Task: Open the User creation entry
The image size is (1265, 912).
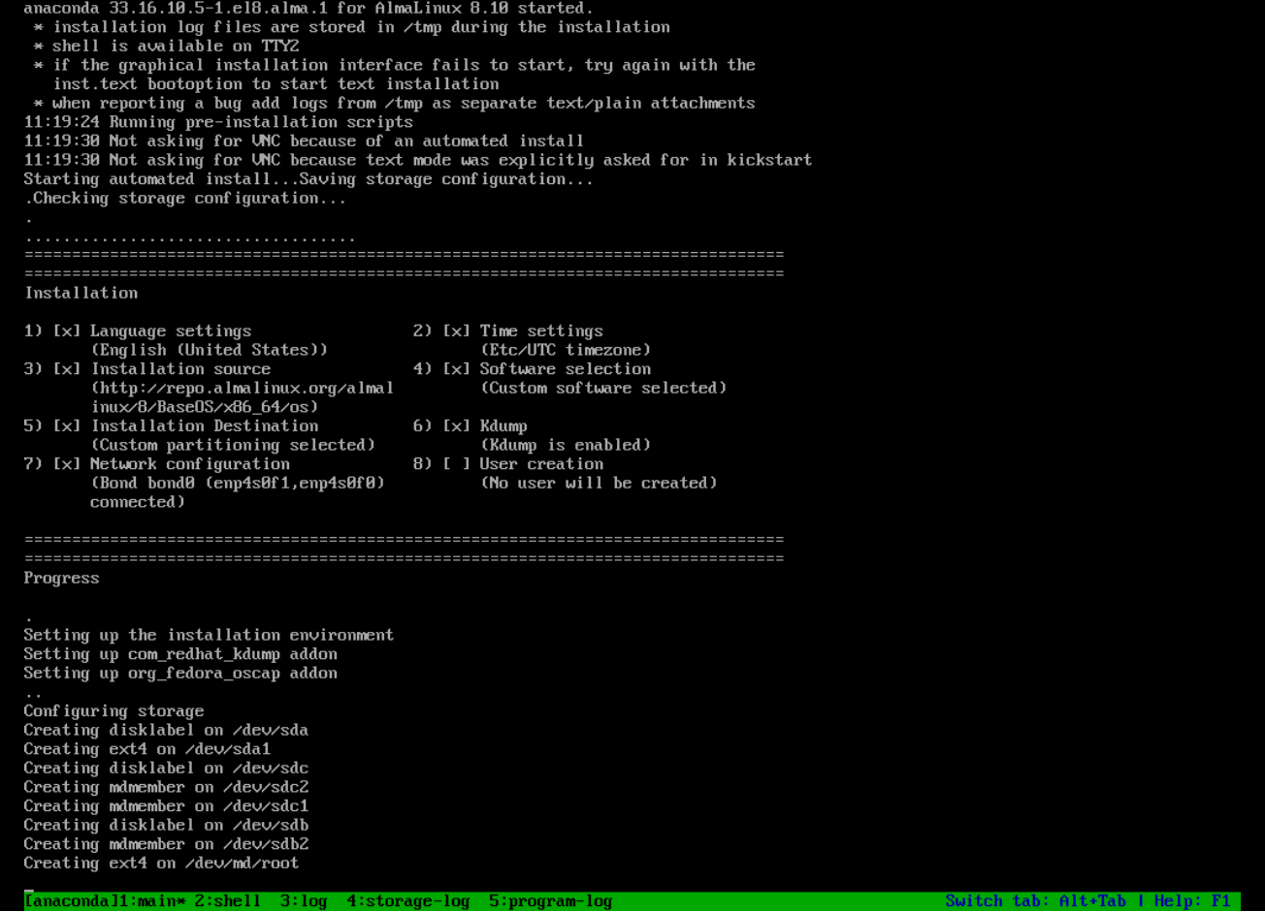Action: 541,463
